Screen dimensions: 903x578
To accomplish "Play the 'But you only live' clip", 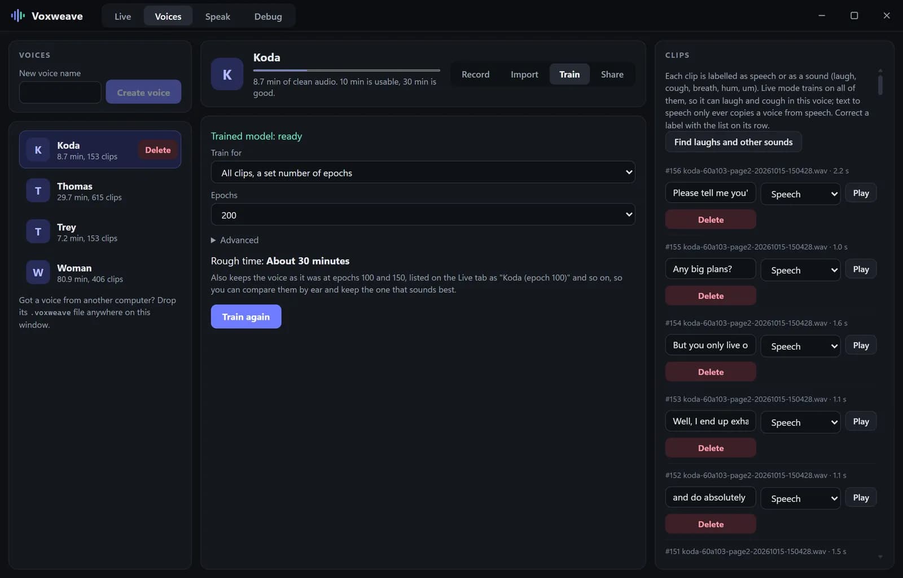I will pos(861,346).
